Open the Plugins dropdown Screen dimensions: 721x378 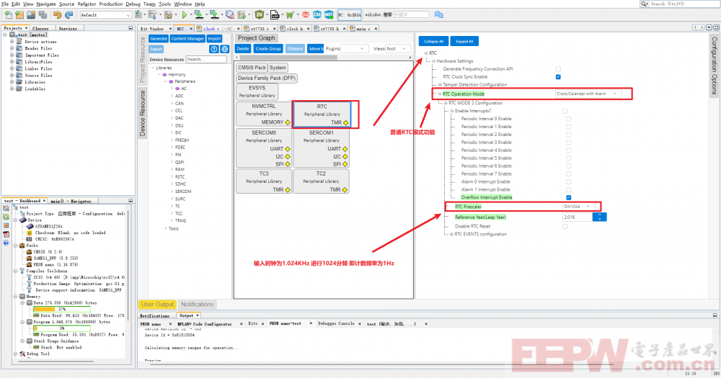353,49
